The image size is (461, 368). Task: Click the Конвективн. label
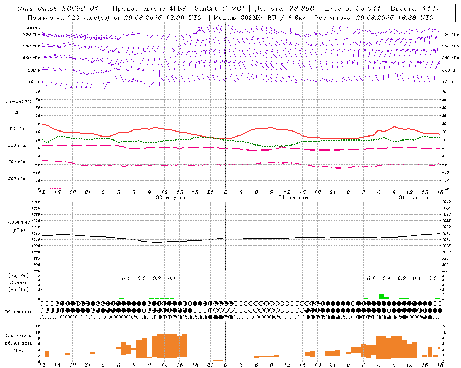click(x=18, y=336)
